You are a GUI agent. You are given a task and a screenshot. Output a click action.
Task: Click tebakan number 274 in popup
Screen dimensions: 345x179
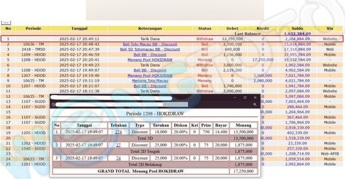pos(118,132)
